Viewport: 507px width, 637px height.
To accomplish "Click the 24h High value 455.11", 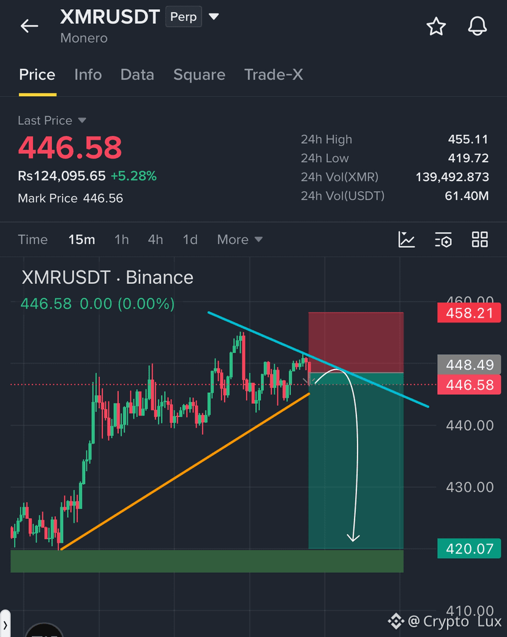I will coord(468,140).
